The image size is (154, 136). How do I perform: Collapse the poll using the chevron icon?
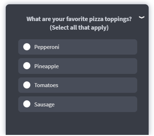point(141,17)
